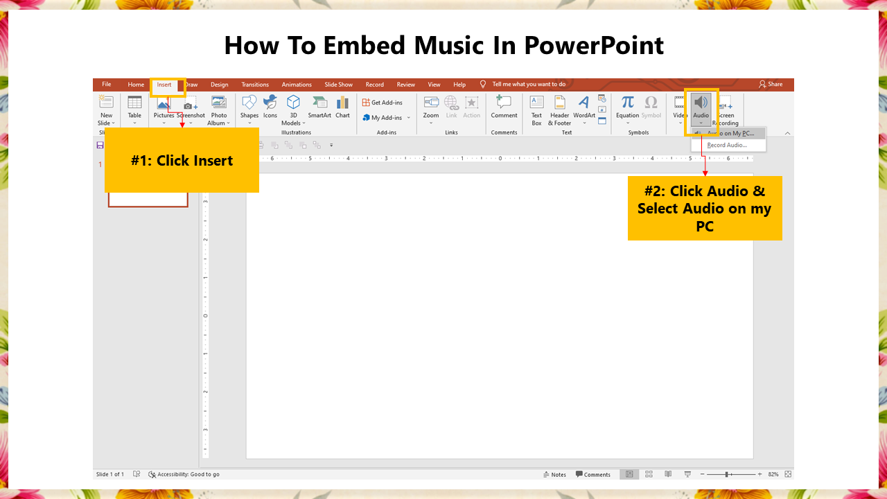887x499 pixels.
Task: Click Header & Footer
Action: coord(559,110)
